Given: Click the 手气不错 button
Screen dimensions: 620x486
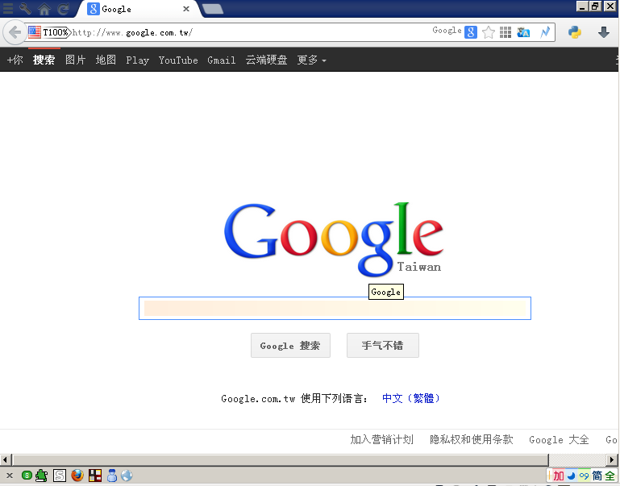Looking at the screenshot, I should point(382,346).
